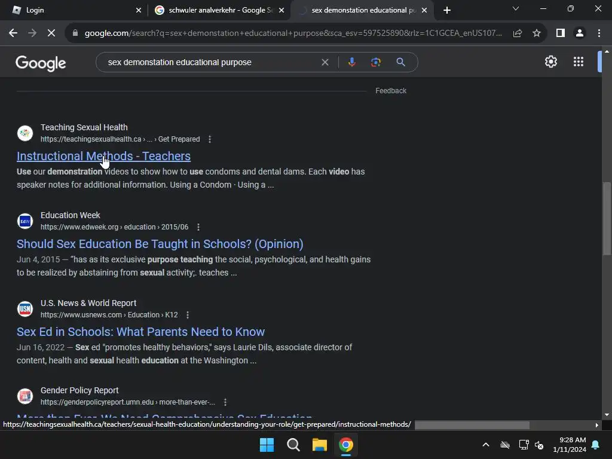Viewport: 612px width, 459px height.
Task: Clear the Google search box
Action: coord(325,62)
